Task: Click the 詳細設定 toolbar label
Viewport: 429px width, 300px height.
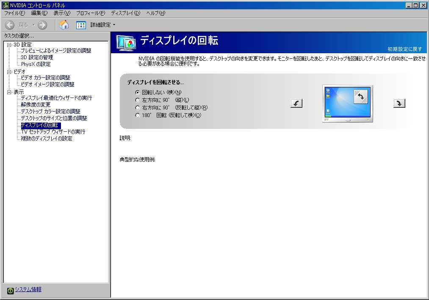Action: pyautogui.click(x=100, y=25)
